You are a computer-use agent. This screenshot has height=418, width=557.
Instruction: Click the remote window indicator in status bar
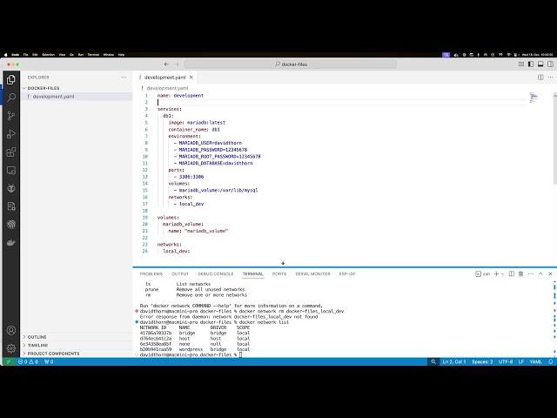pos(9,361)
